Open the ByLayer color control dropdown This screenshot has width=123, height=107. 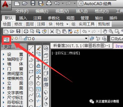117,39
